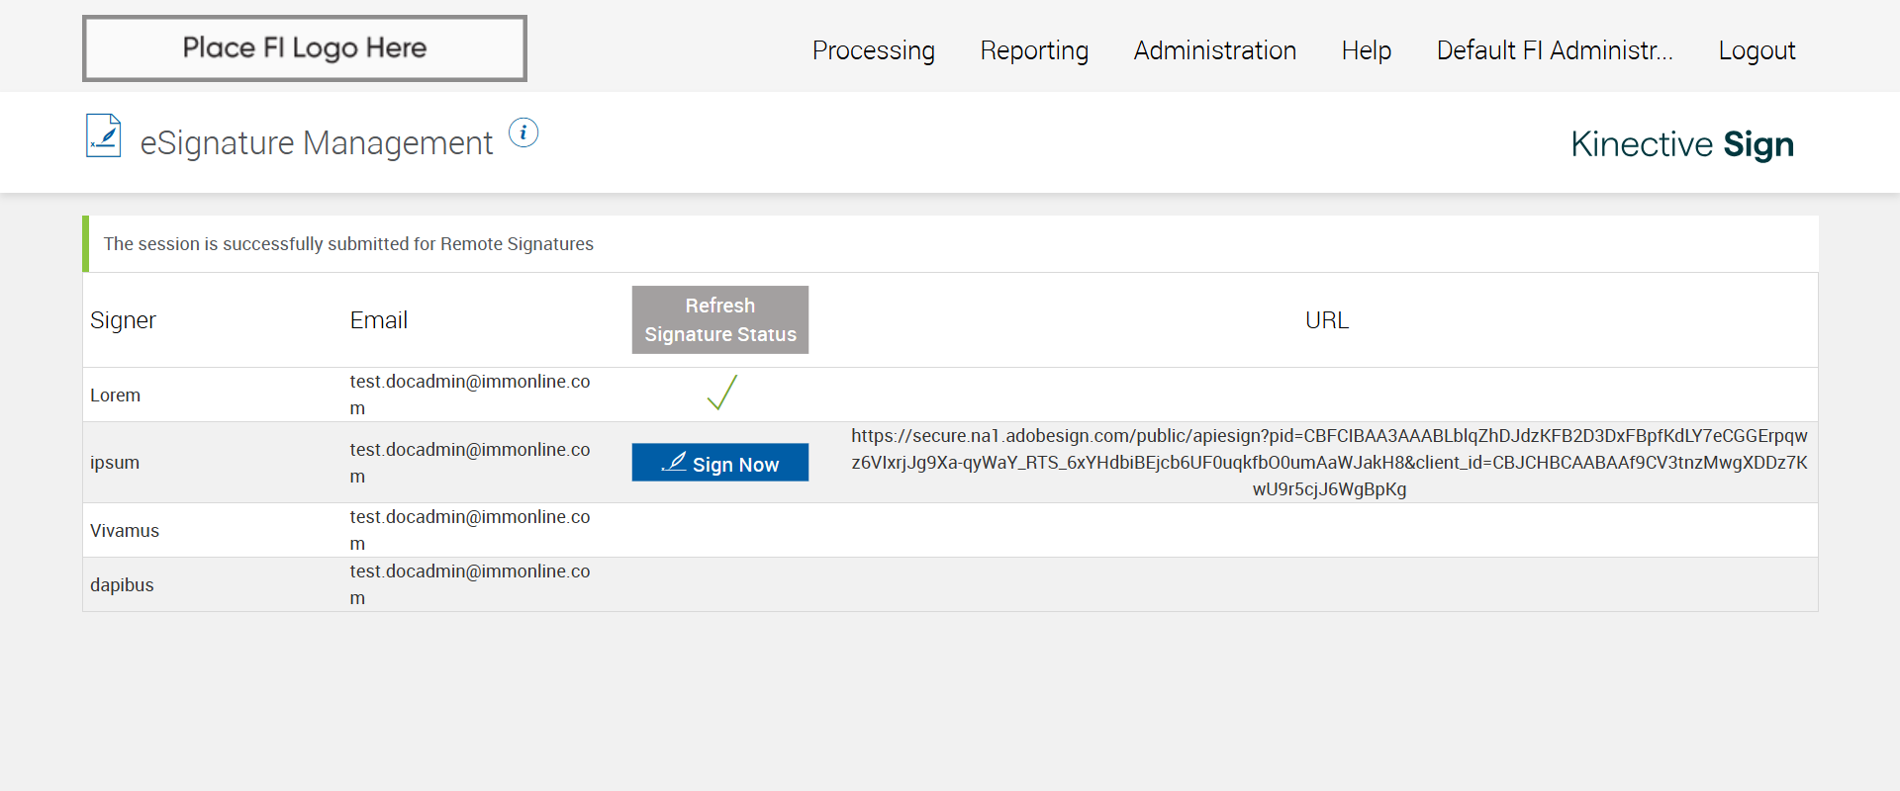This screenshot has width=1900, height=791.
Task: Open the Reporting menu
Action: (1034, 50)
